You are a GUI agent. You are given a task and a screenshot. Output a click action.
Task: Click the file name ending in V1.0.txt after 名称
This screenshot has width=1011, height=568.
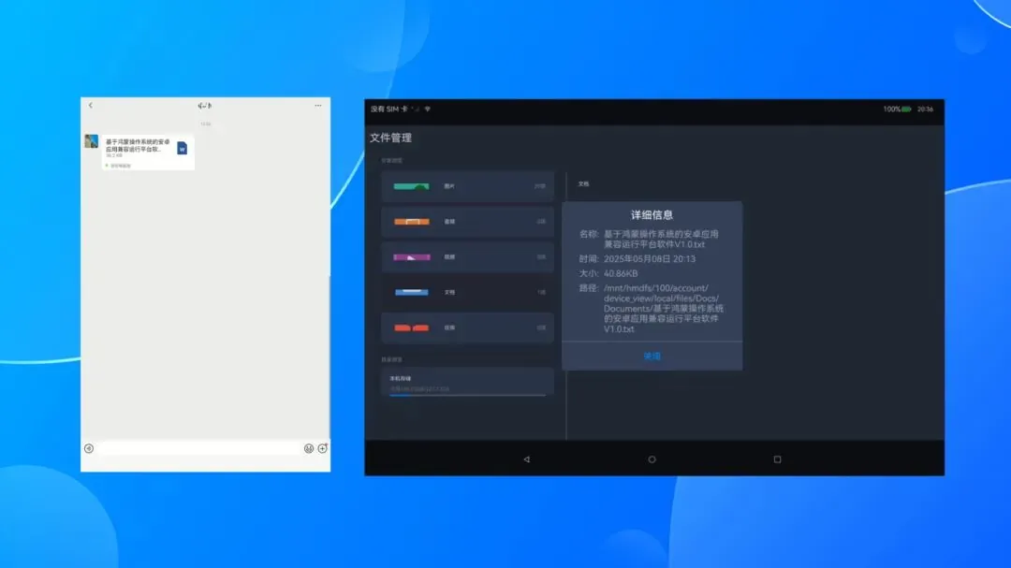click(x=661, y=240)
